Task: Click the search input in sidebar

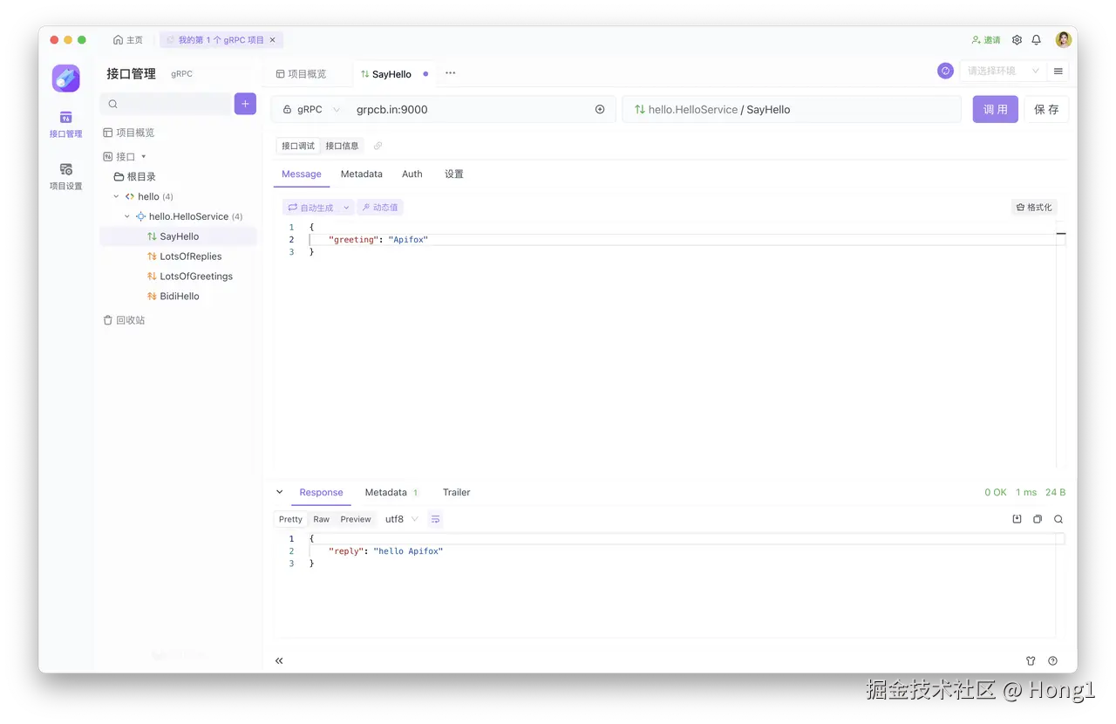Action: coord(166,104)
